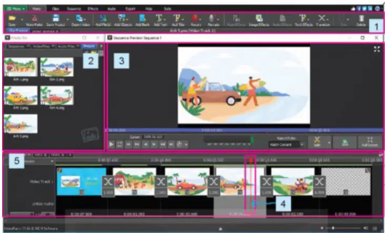Open the Help ribbon tab
The image size is (385, 233).
148,8
